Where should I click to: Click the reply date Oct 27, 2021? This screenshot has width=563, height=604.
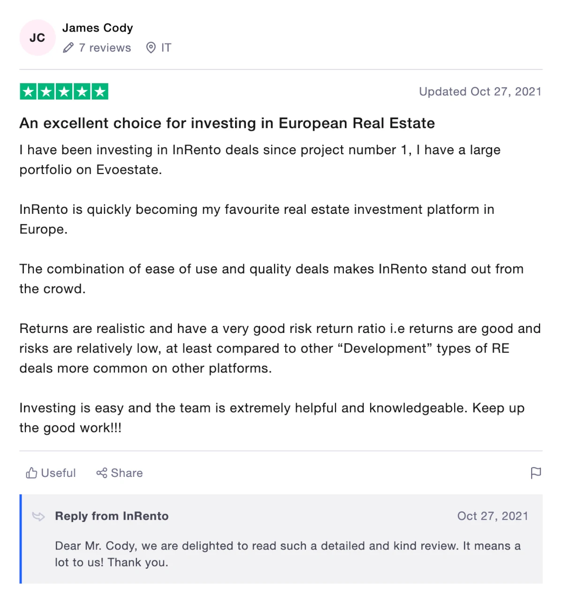point(493,516)
